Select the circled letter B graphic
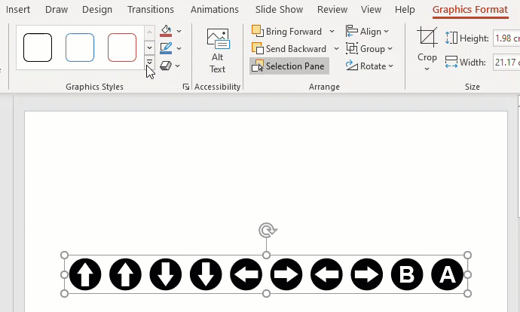This screenshot has width=520, height=312. (407, 274)
